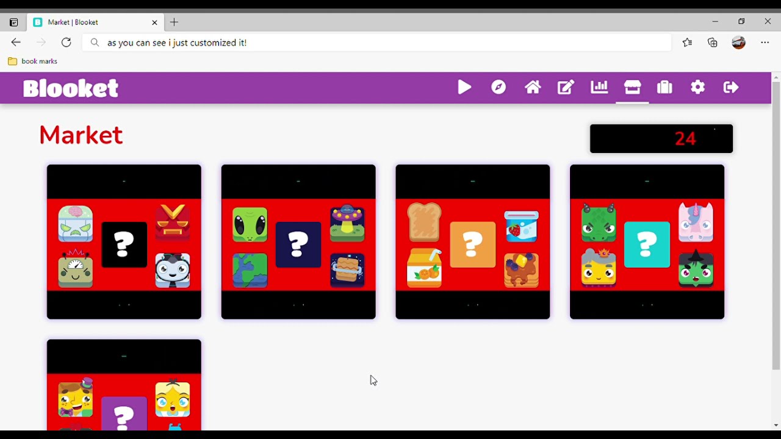Click the Earth planet blook
The height and width of the screenshot is (439, 781).
[250, 270]
